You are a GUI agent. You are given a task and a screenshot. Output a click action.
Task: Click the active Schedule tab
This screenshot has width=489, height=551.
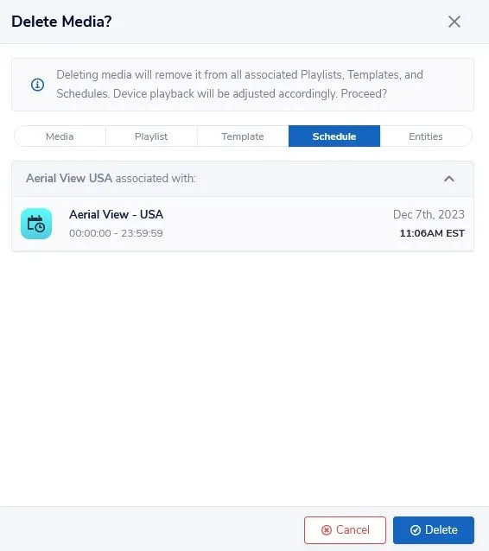pyautogui.click(x=334, y=136)
